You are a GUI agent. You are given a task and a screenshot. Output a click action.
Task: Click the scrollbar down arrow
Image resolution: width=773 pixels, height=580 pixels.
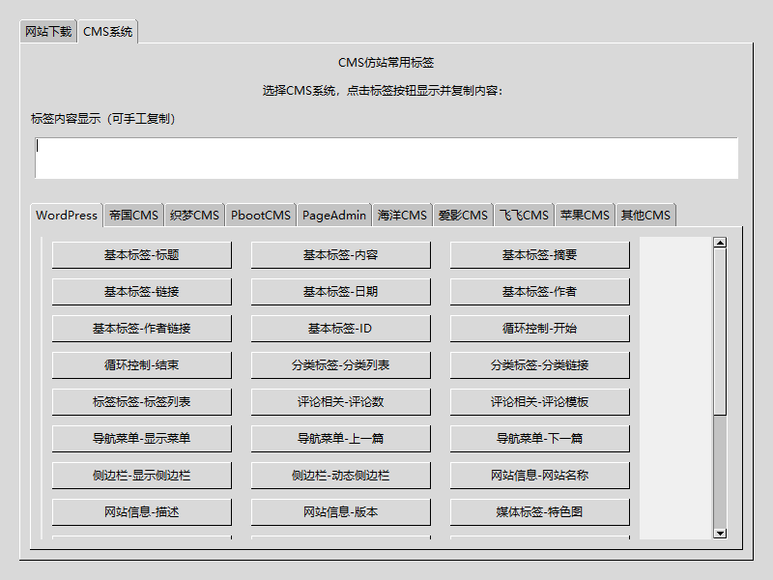[720, 533]
